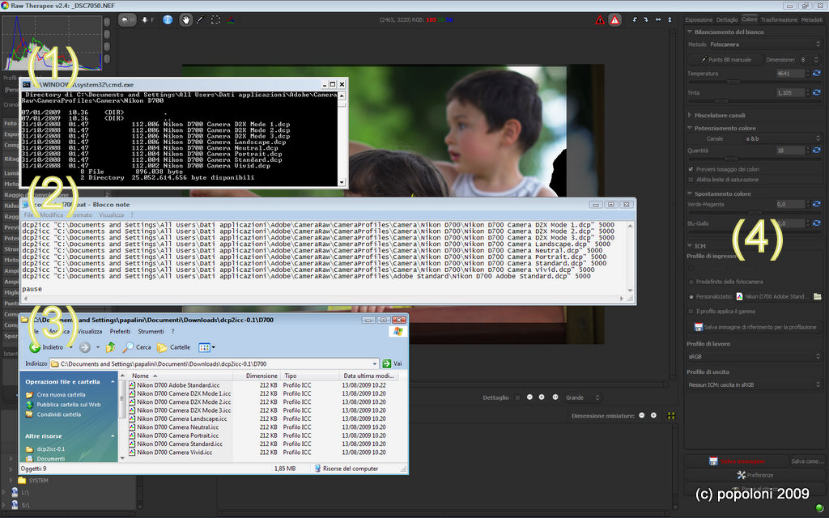Decrease thumbnail size next to Dimensione miniature
This screenshot has height=518, width=829.
pyautogui.click(x=642, y=415)
